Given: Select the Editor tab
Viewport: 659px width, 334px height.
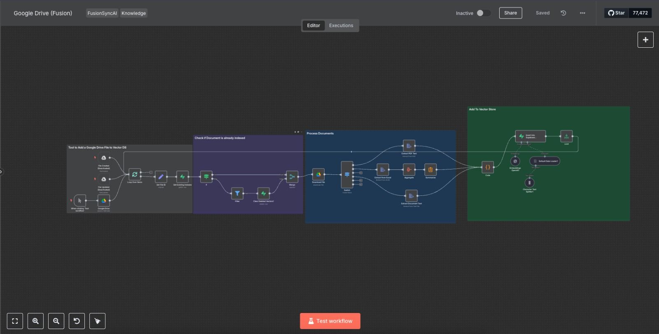Looking at the screenshot, I should click(x=313, y=26).
